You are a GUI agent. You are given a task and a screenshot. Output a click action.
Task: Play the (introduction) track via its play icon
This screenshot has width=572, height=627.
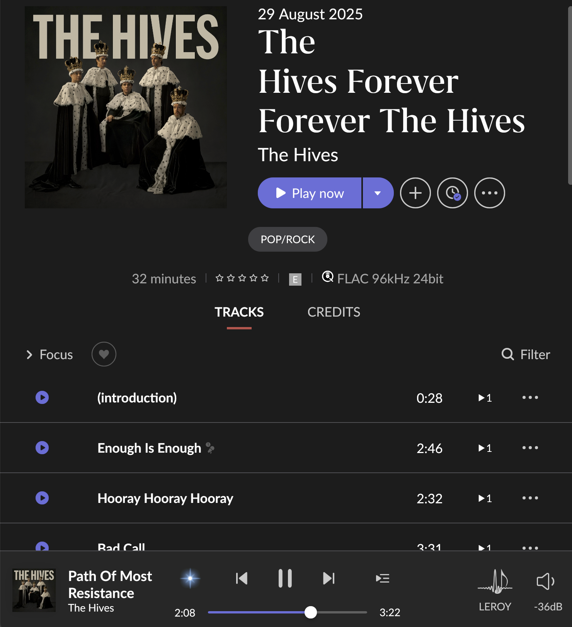click(42, 397)
